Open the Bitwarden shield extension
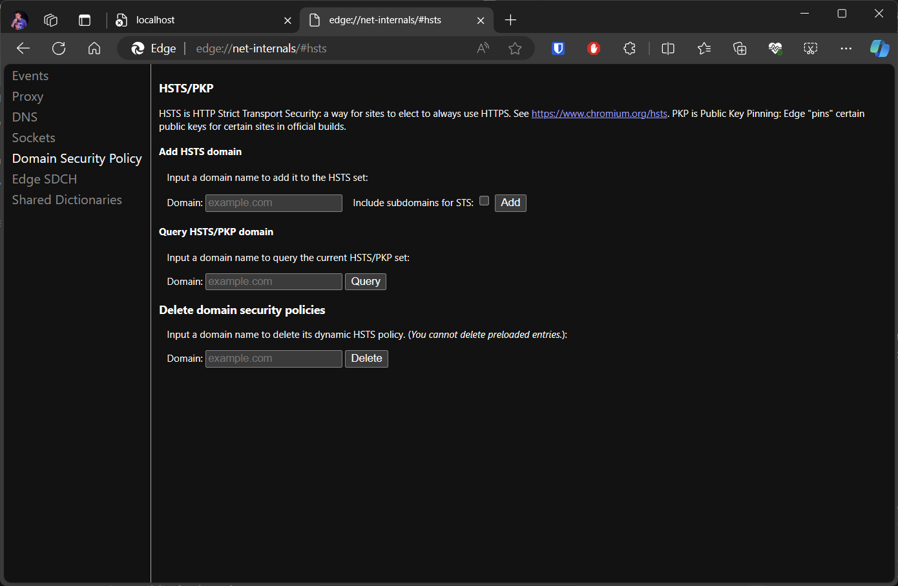This screenshot has width=898, height=586. coord(558,48)
